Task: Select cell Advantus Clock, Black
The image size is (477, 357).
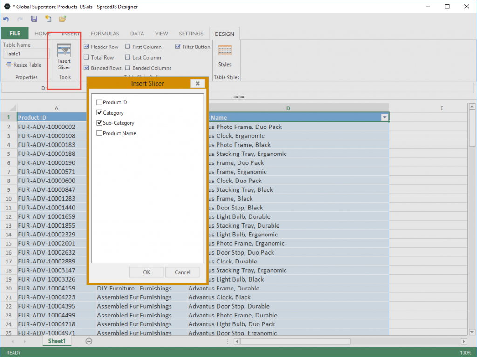Action: tap(288, 297)
